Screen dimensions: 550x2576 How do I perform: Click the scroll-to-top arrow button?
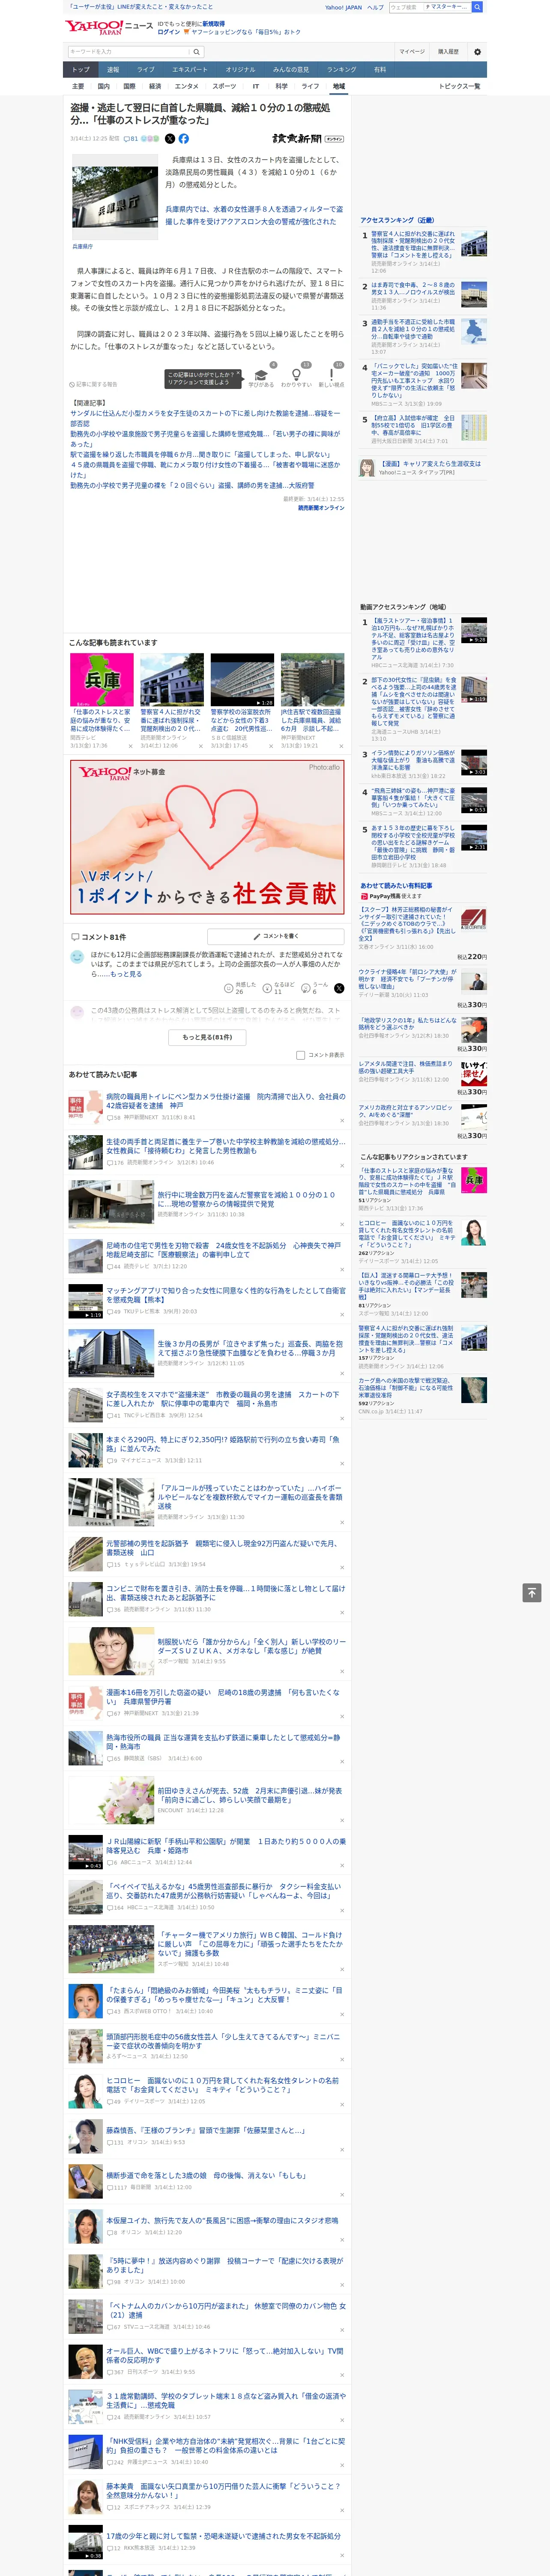point(532,1592)
